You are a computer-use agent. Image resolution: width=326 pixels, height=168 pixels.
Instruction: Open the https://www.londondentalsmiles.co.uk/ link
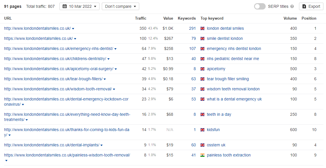[39, 38]
